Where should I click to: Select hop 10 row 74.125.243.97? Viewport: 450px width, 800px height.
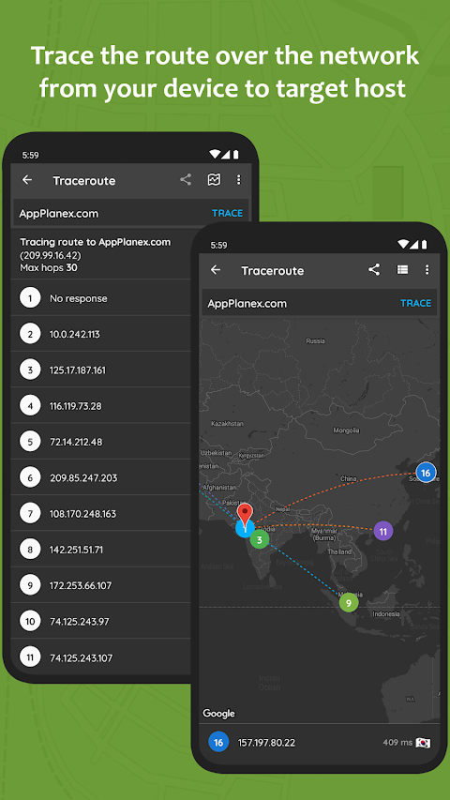coord(101,622)
